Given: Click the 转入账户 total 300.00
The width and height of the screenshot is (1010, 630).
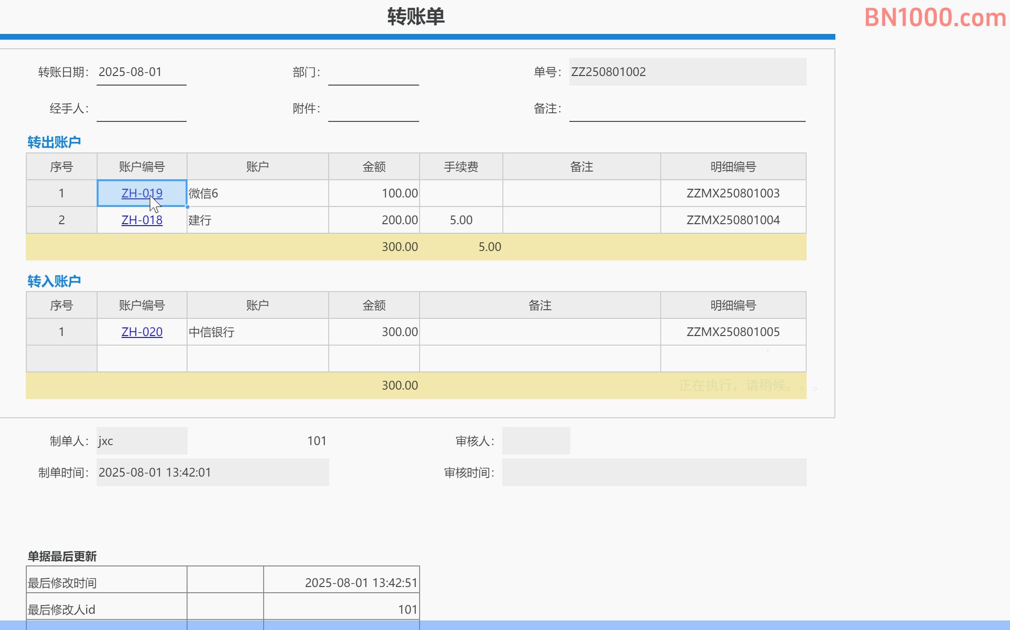Looking at the screenshot, I should coord(400,385).
